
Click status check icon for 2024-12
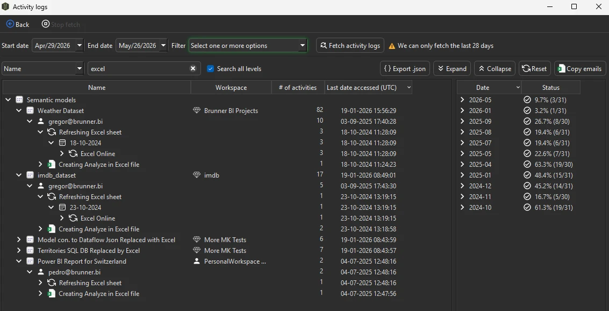527,186
